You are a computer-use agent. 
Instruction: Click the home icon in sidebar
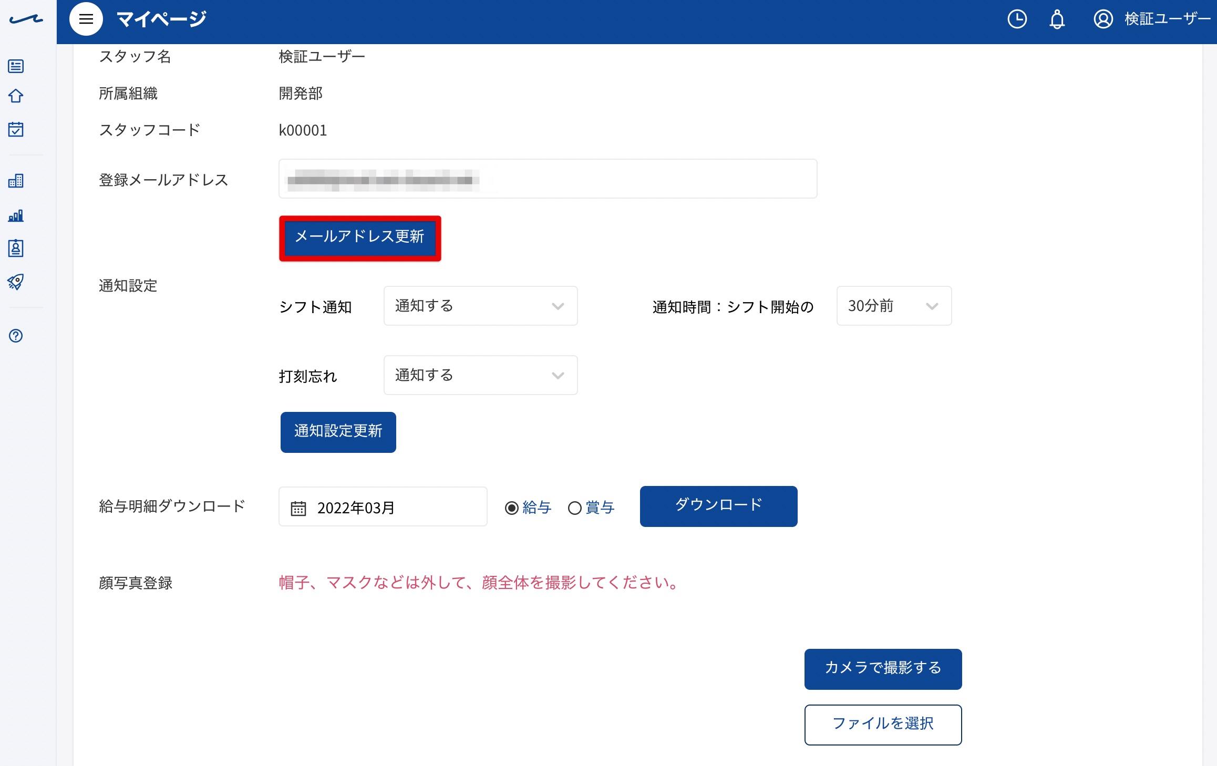(16, 96)
